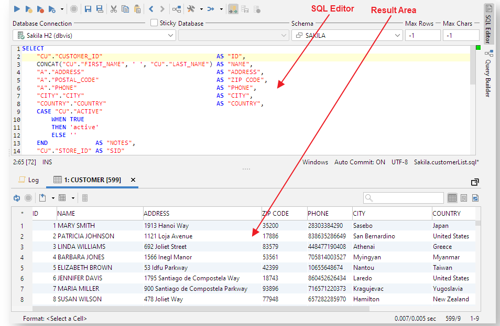This screenshot has width=500, height=326.
Task: Click the SQL tools wrench icon
Action: (191, 9)
